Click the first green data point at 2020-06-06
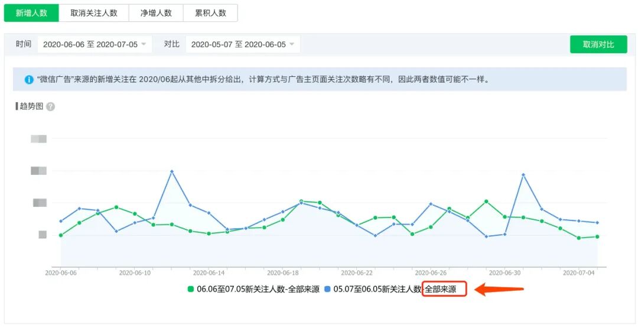 [61, 235]
